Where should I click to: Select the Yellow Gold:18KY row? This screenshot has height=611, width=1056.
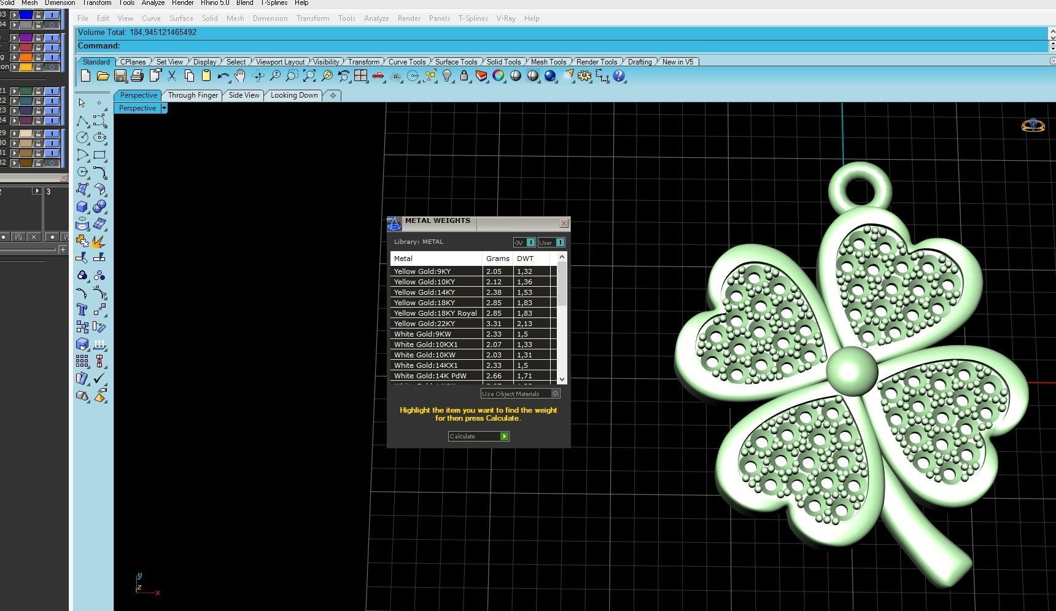click(473, 303)
